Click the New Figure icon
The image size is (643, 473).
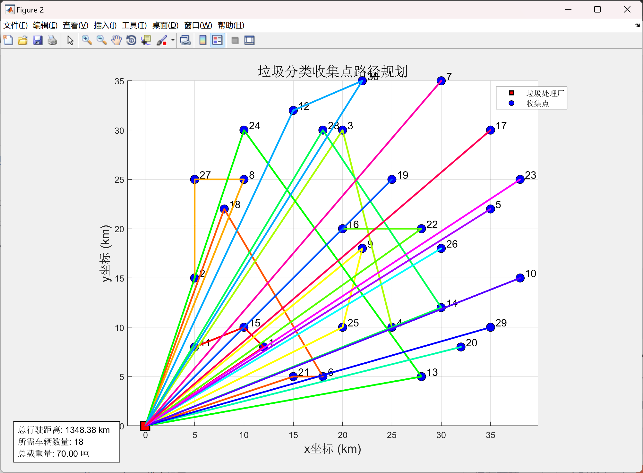(8, 40)
